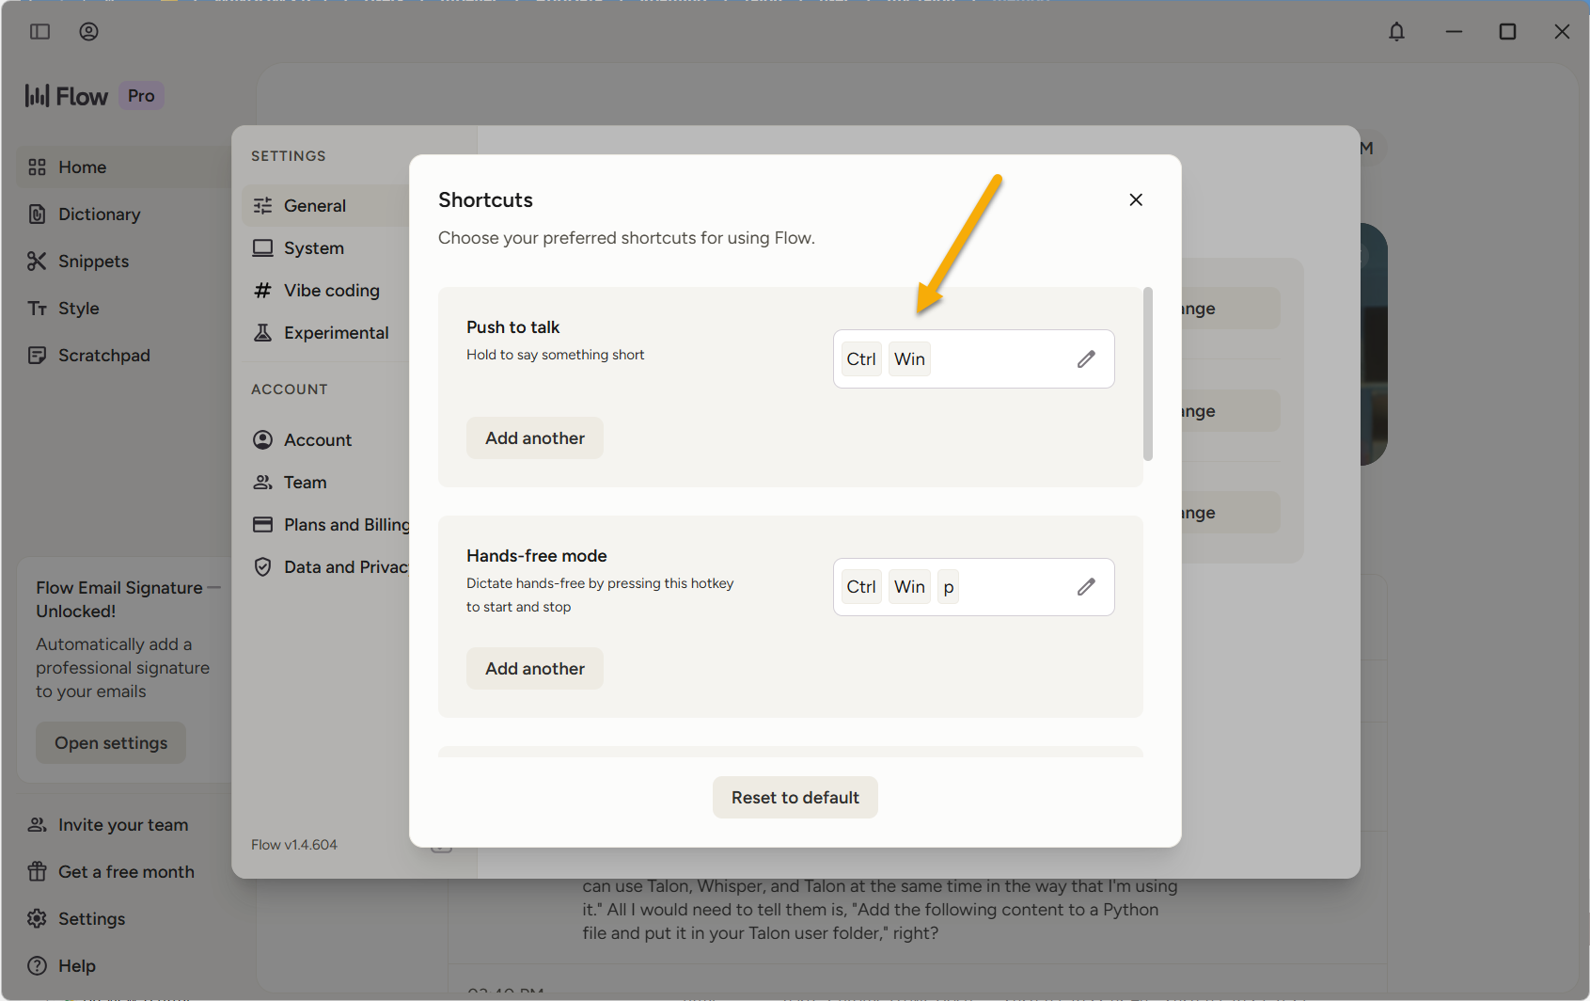Click the Hands-free mode shortcut field

point(974,587)
